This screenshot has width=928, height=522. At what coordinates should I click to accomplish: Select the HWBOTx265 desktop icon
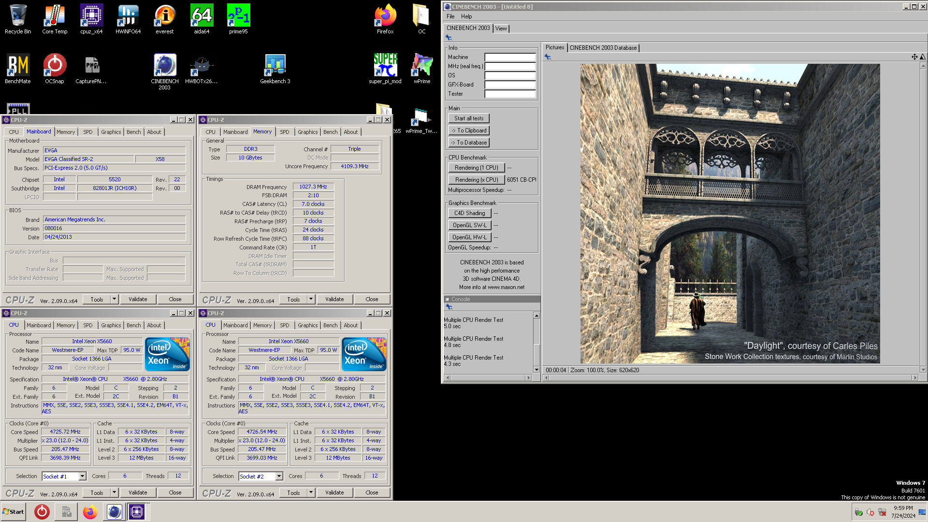pyautogui.click(x=202, y=69)
